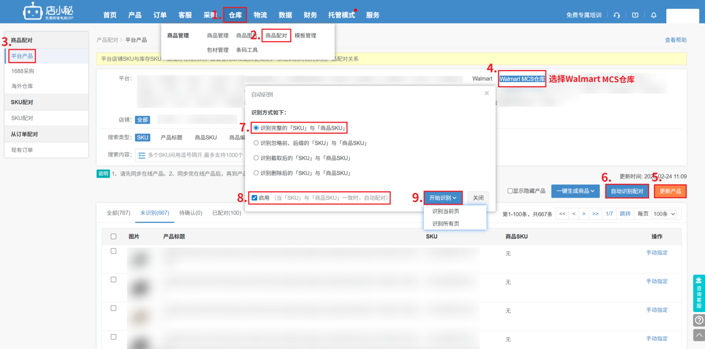The image size is (705, 349).
Task: Open the 100条 per-page dropdown
Action: [664, 214]
